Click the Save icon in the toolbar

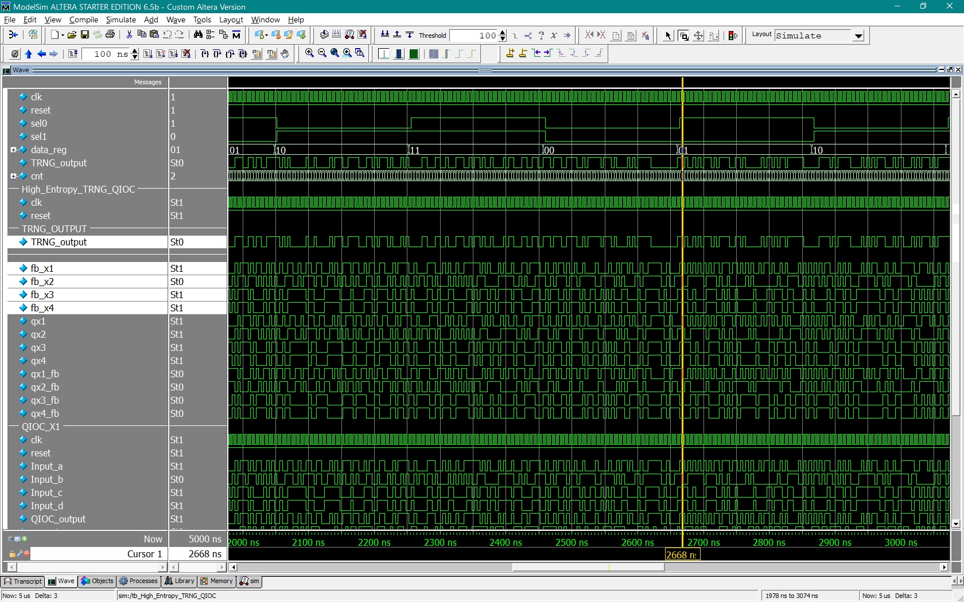[x=84, y=35]
